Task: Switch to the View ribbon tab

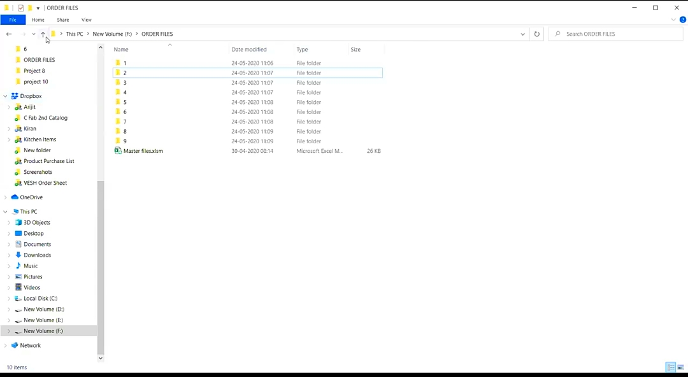Action: coord(86,20)
